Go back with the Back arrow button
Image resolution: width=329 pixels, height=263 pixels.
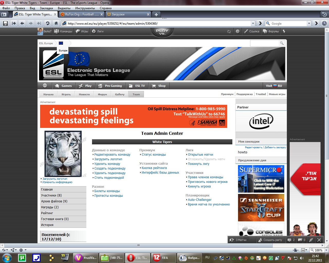22,23
